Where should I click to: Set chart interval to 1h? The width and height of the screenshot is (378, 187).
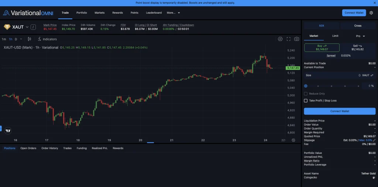[x=11, y=39]
